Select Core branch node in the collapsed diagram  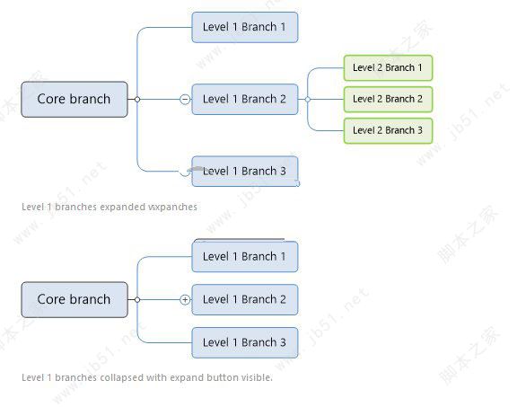click(75, 299)
